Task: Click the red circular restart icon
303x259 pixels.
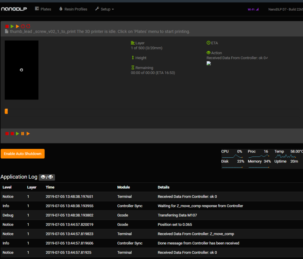Action: pos(28,26)
